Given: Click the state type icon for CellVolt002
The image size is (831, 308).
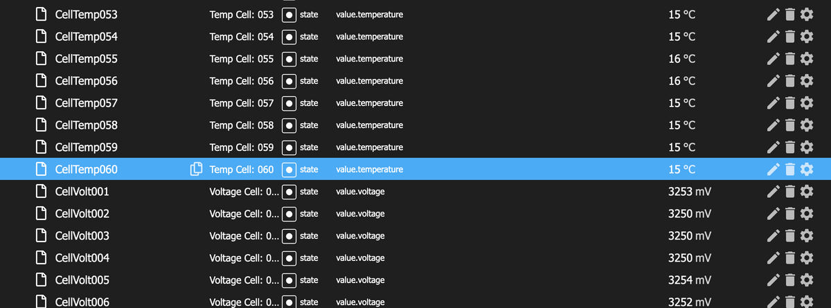Looking at the screenshot, I should 289,214.
